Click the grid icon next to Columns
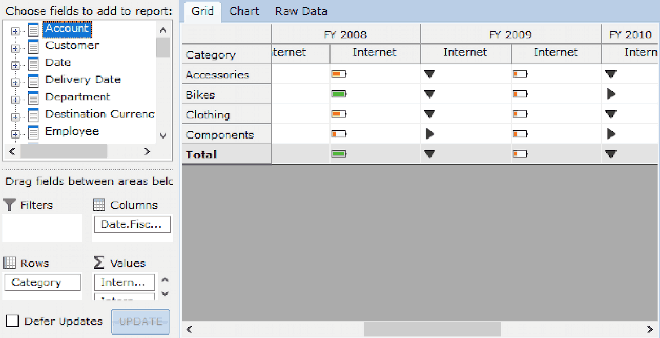 click(99, 205)
